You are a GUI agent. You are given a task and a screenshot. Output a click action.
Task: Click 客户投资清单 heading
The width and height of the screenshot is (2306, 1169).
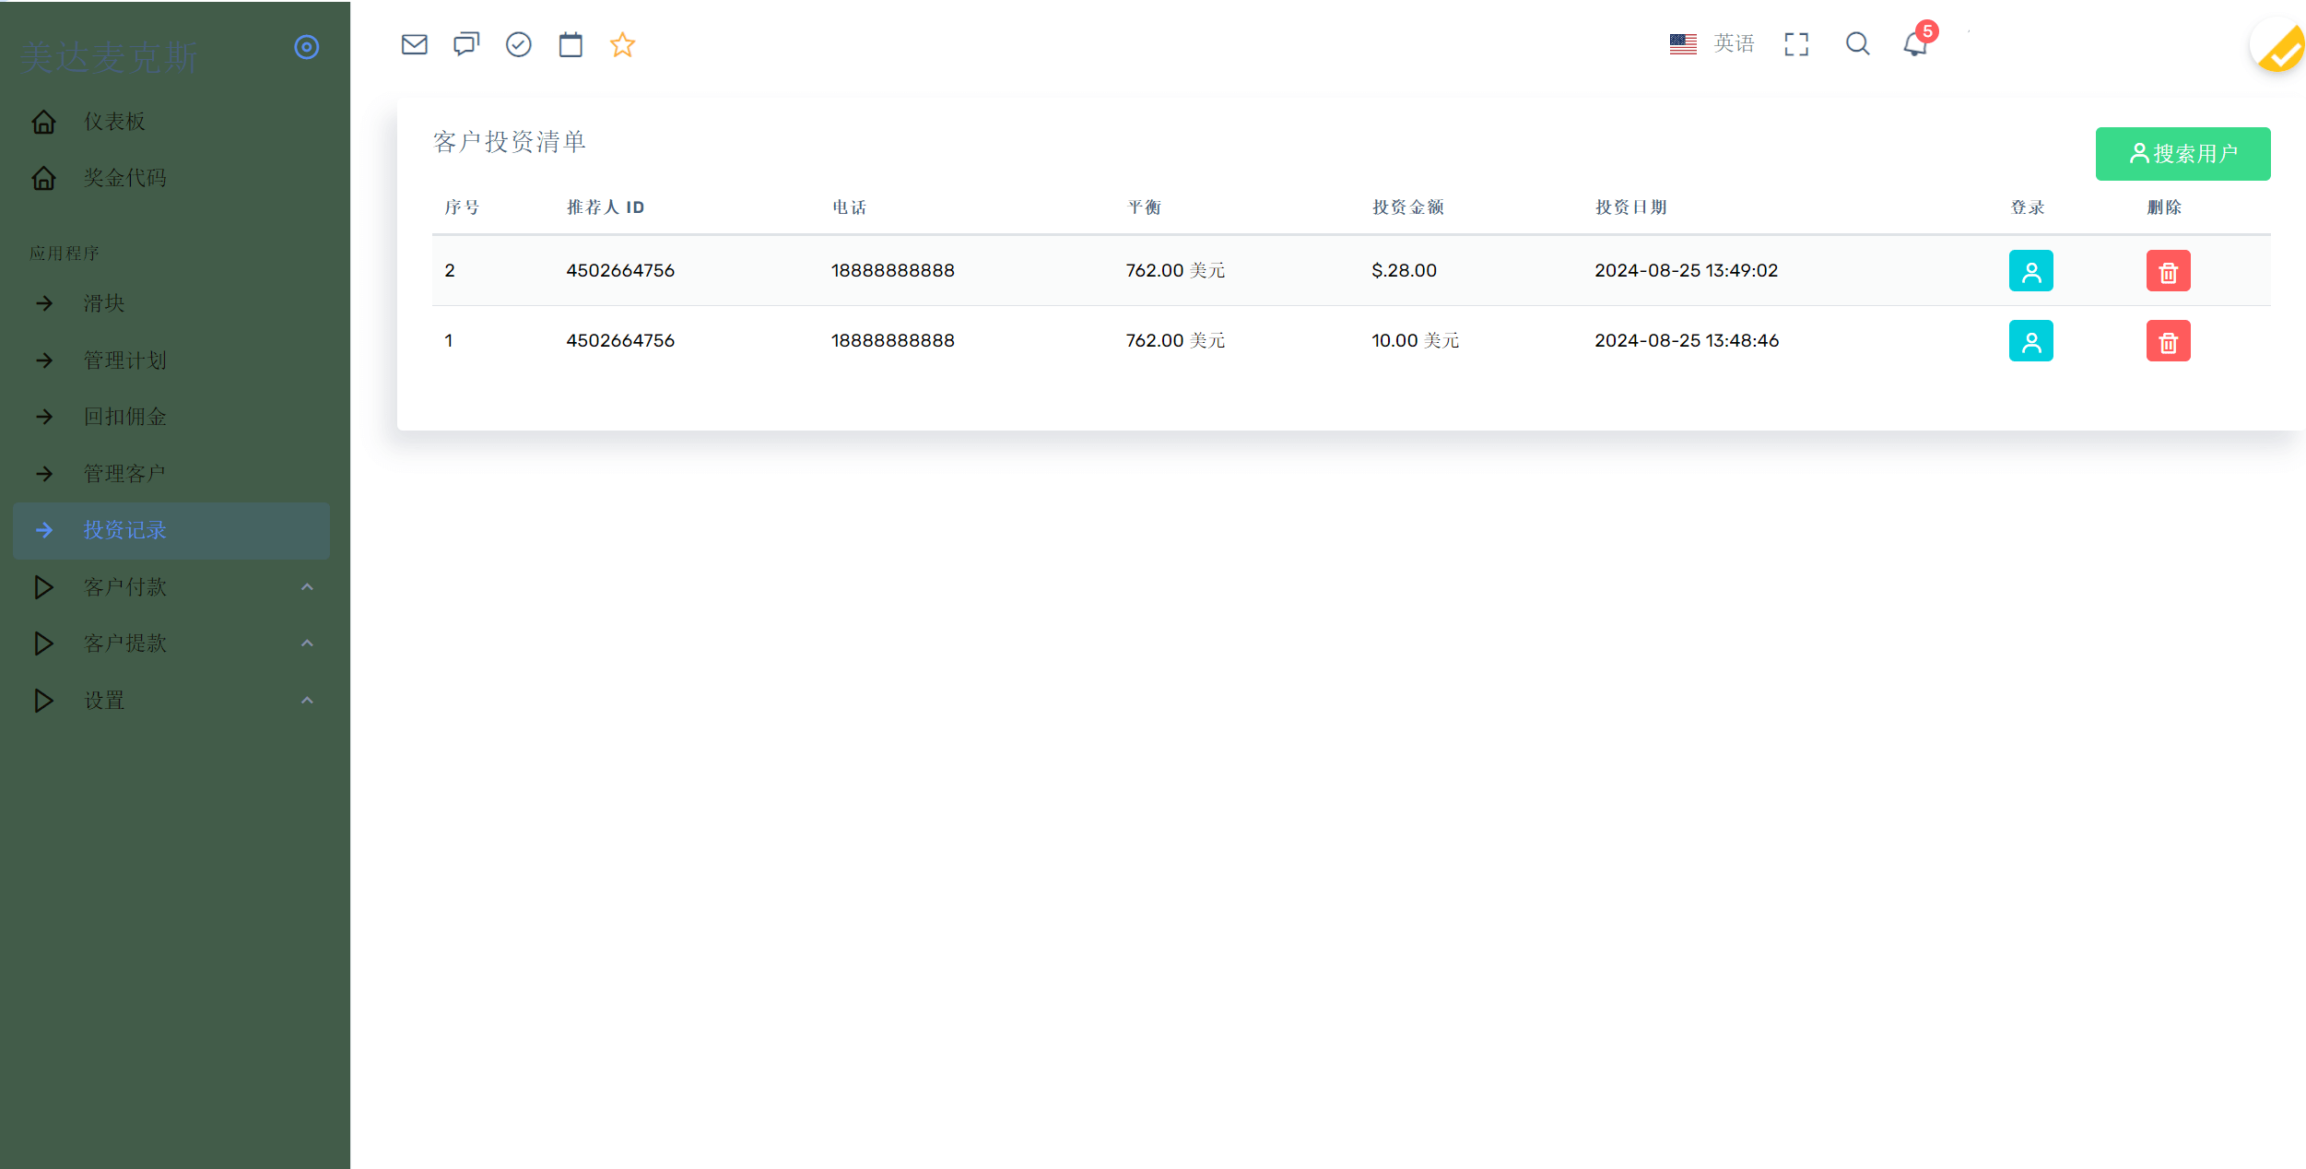[x=510, y=142]
